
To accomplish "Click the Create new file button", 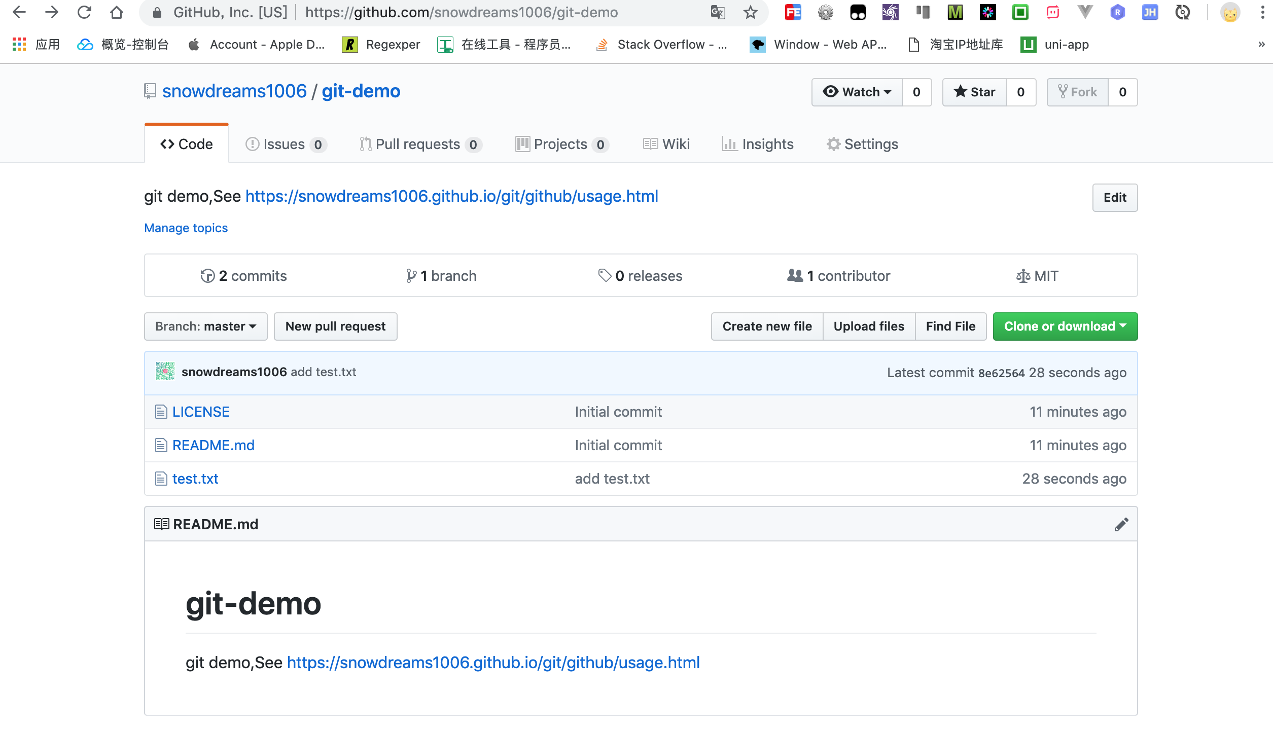I will click(x=767, y=326).
